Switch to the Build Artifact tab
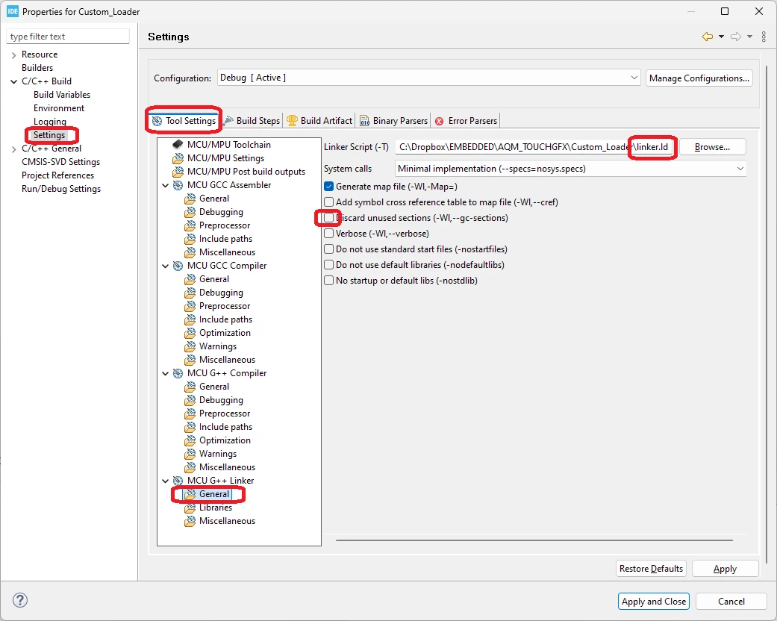This screenshot has width=777, height=621. click(319, 120)
